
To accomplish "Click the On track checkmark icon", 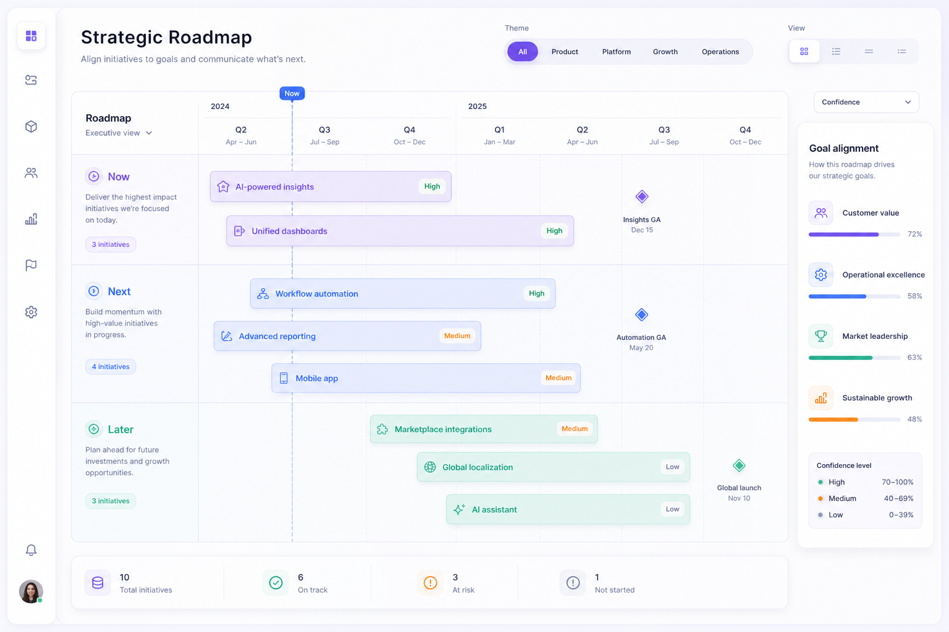I will click(276, 583).
